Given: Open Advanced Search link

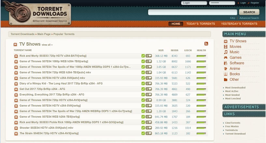Looking at the screenshot, I should (249, 18).
